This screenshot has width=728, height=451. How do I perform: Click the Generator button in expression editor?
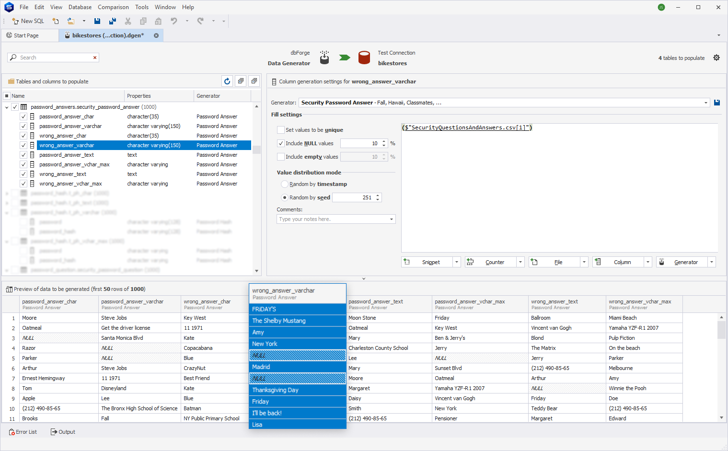682,262
